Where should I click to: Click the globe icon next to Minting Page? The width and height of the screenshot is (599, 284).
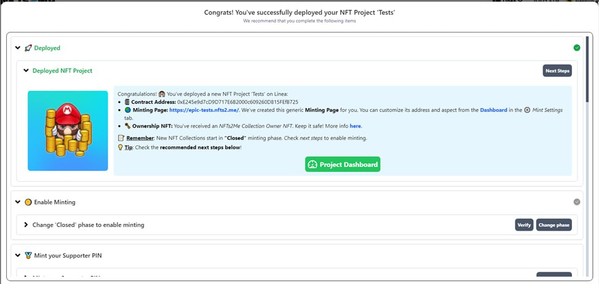[x=127, y=110]
